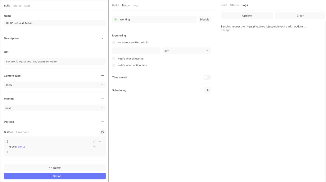
Task: Collapse the Payload option
Action: pyautogui.click(x=102, y=122)
